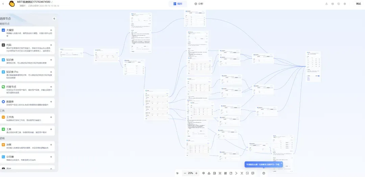The image size is (365, 177).
Task: Click the fit-to-view focus icon
Action: coord(220,173)
